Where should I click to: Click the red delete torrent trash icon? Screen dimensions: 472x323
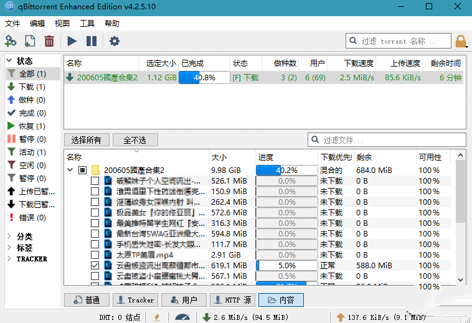(49, 41)
